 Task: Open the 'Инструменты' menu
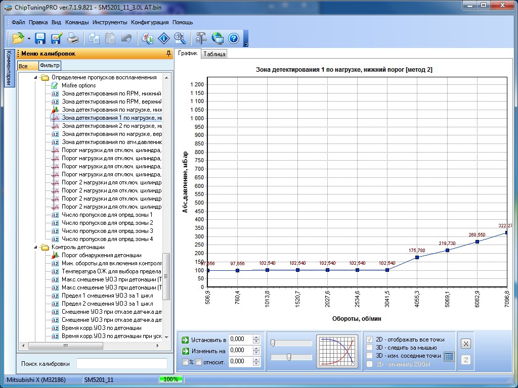[110, 22]
